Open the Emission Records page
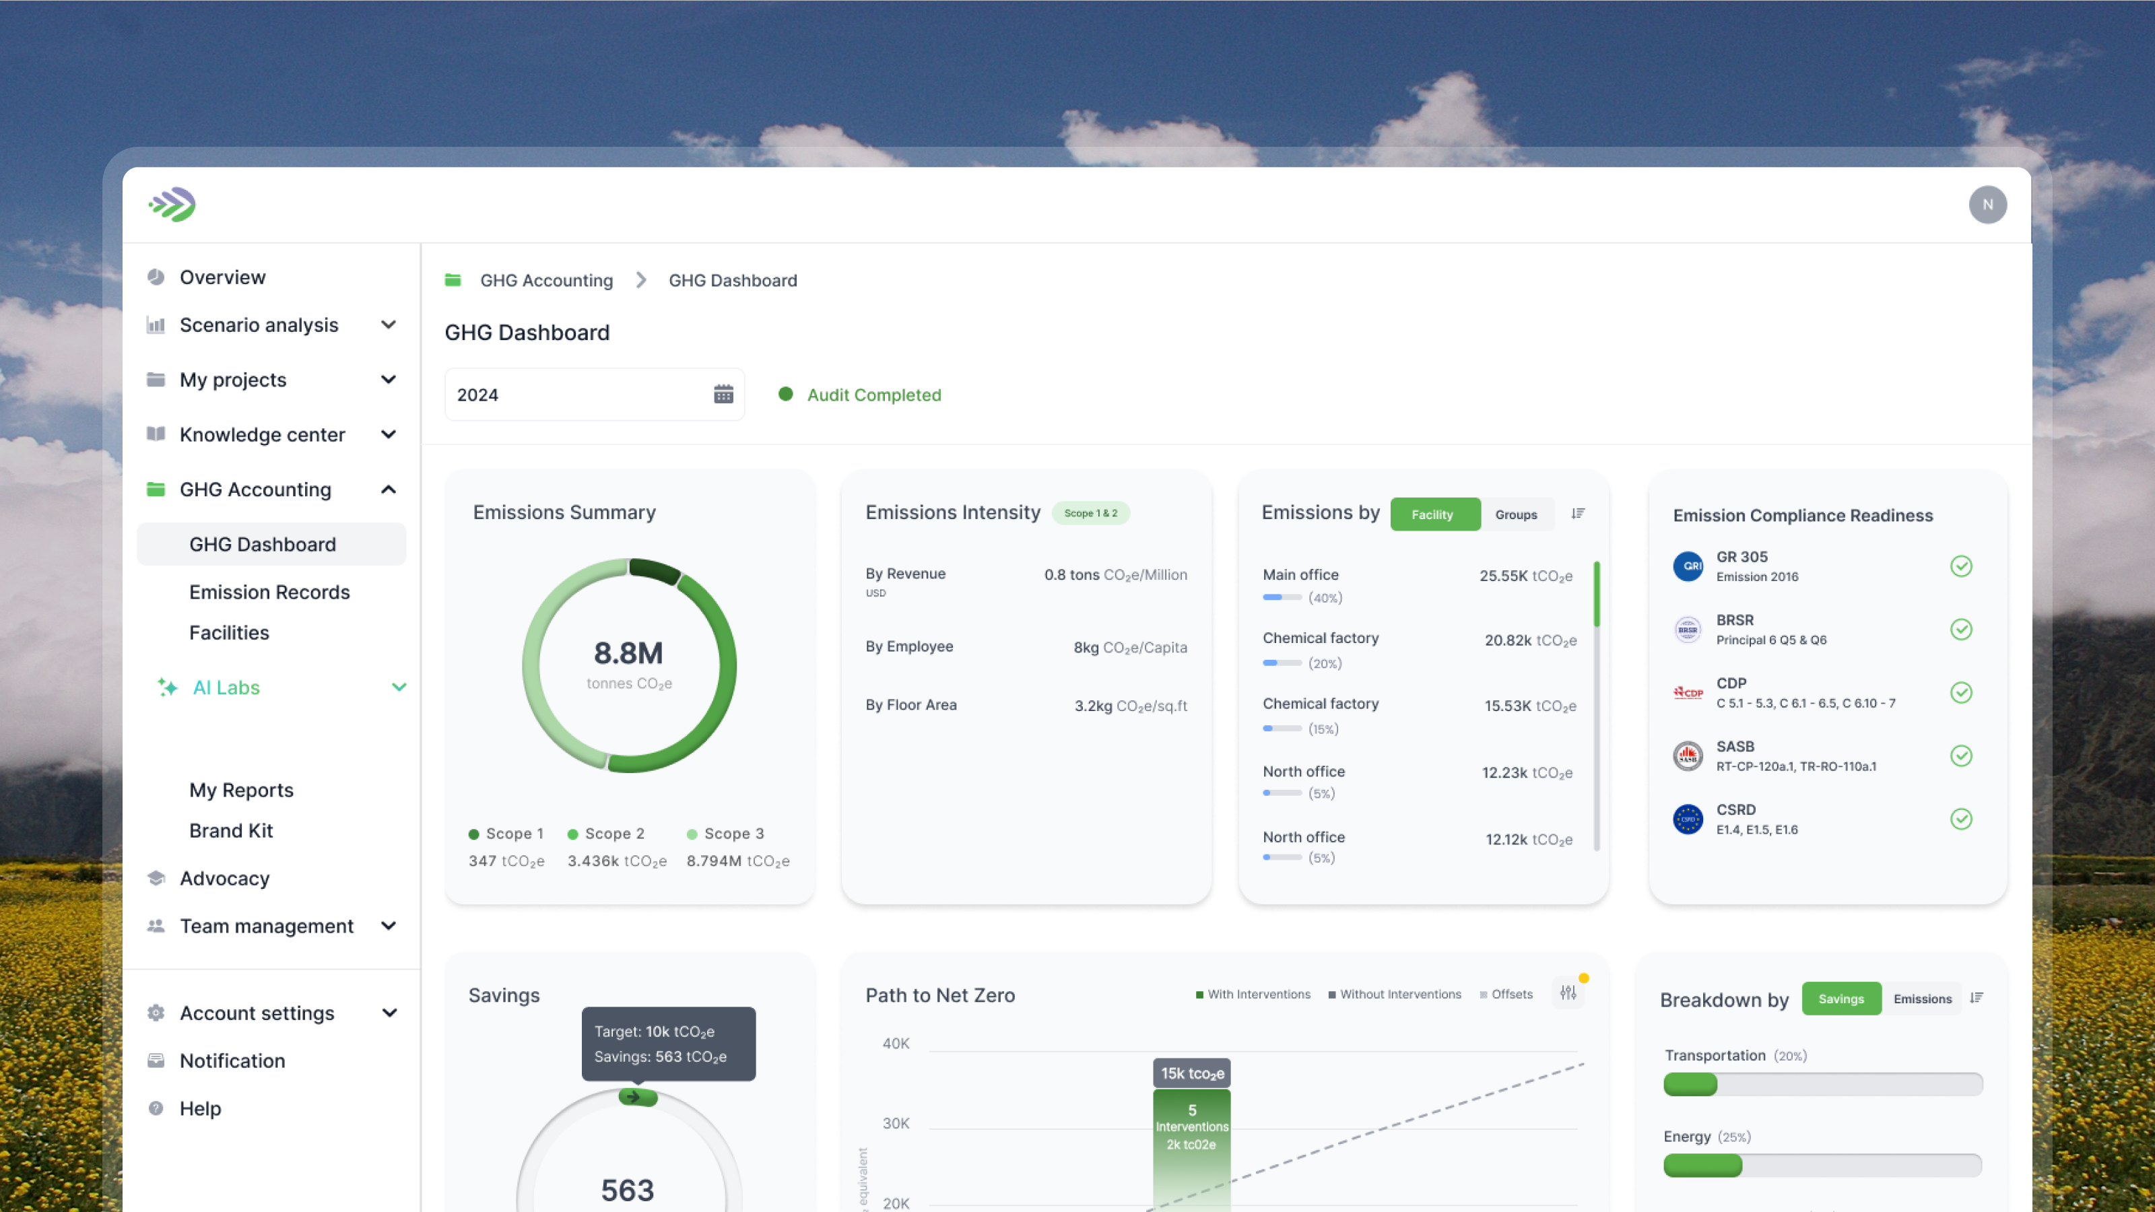The width and height of the screenshot is (2155, 1212). [x=269, y=591]
